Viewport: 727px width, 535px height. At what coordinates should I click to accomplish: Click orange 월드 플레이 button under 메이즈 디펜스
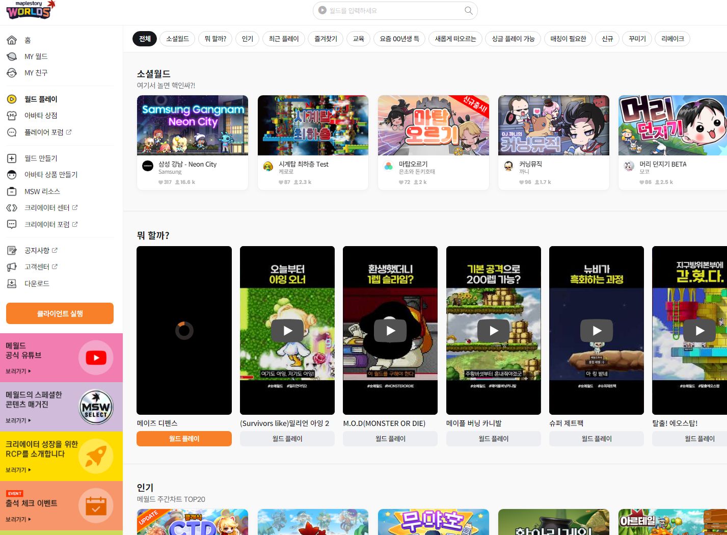184,439
